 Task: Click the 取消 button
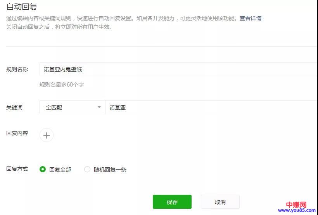tap(220, 202)
